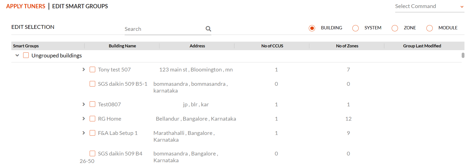Click the Bellandur, Bangalore, Karnataka address
The image size is (471, 167).
coord(196,119)
